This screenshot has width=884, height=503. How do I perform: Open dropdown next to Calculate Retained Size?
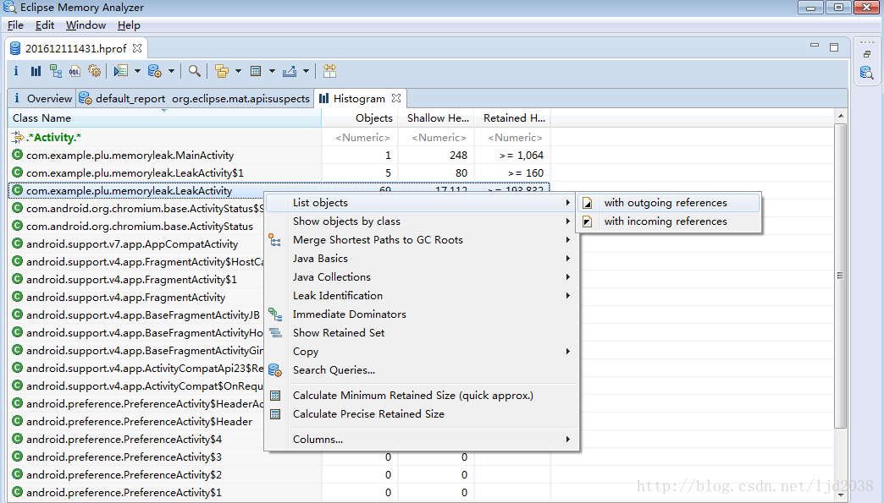point(272,71)
